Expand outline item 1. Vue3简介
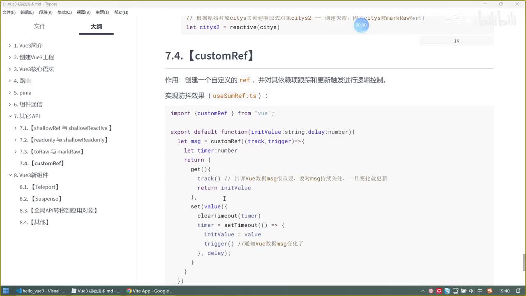This screenshot has width=526, height=296. (x=10, y=46)
